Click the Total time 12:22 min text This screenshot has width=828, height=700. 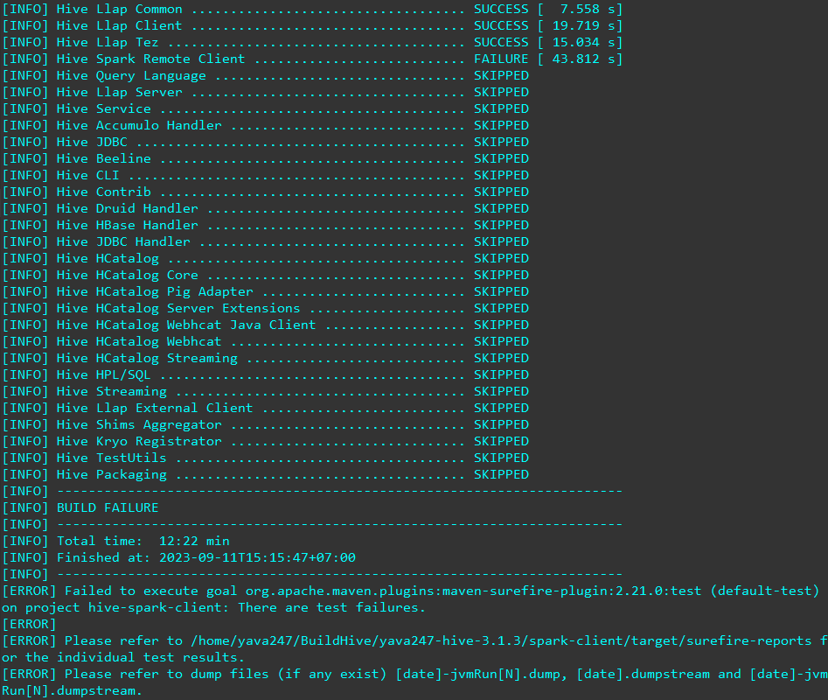pos(143,541)
